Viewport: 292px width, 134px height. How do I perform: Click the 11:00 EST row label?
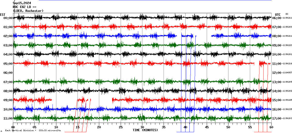[8, 119]
